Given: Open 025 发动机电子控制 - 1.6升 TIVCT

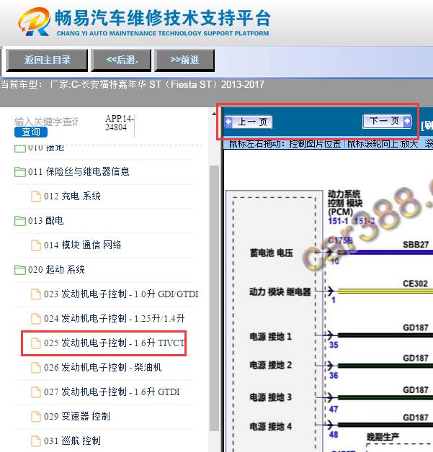Looking at the screenshot, I should (115, 343).
